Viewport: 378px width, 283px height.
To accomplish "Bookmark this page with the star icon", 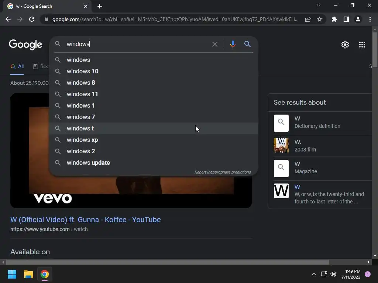I will click(x=320, y=19).
